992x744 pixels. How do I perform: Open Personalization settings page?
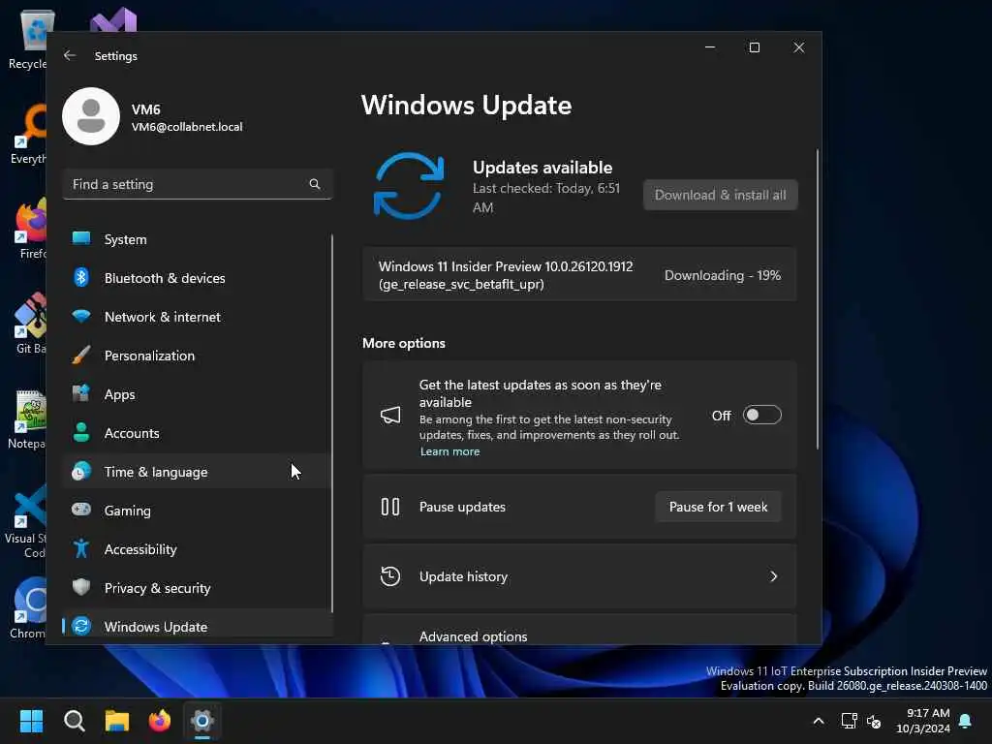[x=197, y=356]
